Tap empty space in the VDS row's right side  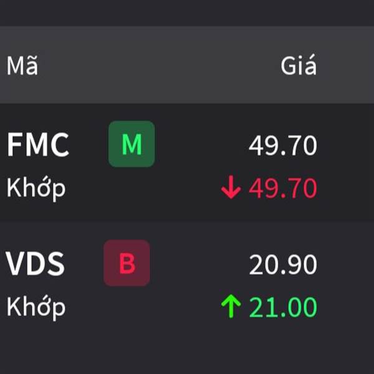point(346,279)
